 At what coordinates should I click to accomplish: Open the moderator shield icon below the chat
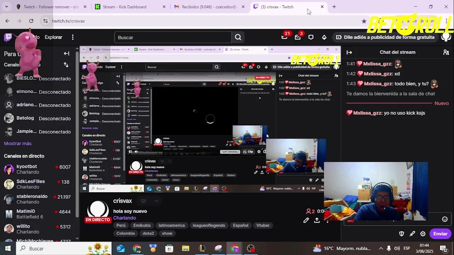click(402, 234)
